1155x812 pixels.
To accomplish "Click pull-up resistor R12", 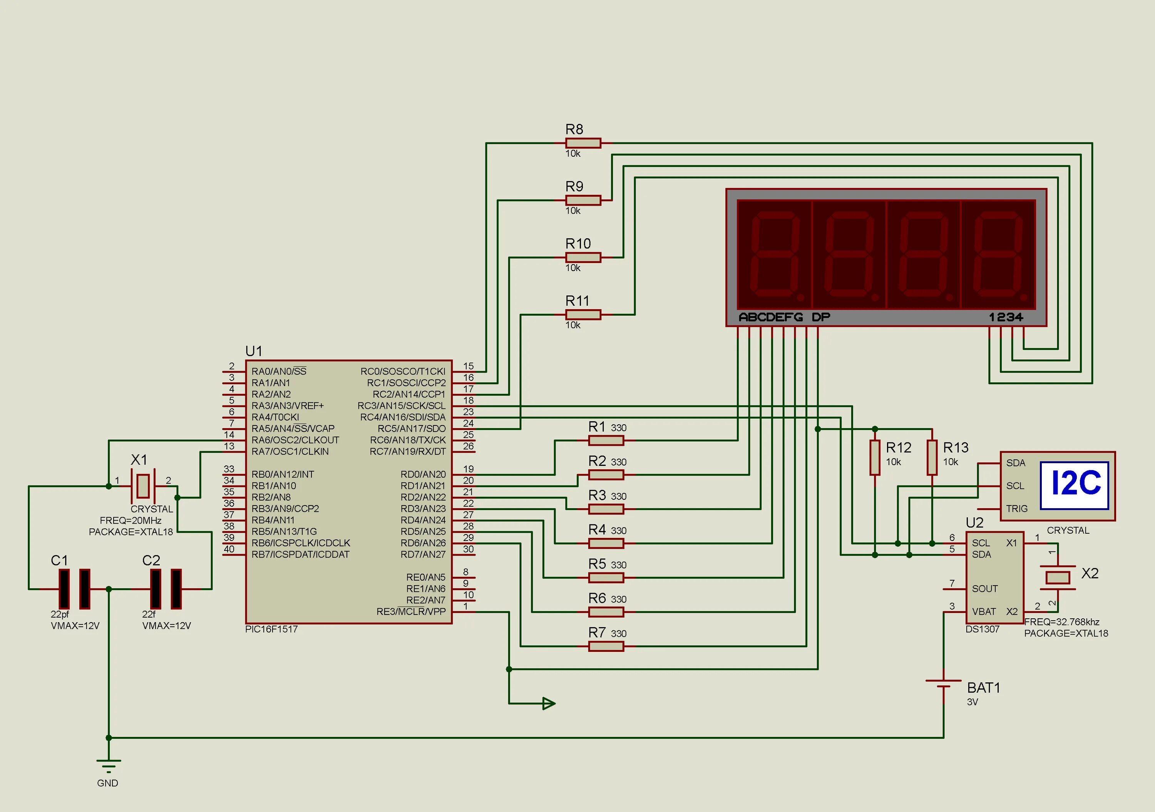I will coord(875,457).
